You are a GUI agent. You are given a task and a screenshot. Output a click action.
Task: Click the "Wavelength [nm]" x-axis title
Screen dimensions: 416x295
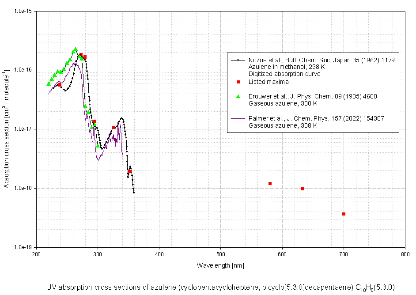tap(220, 265)
